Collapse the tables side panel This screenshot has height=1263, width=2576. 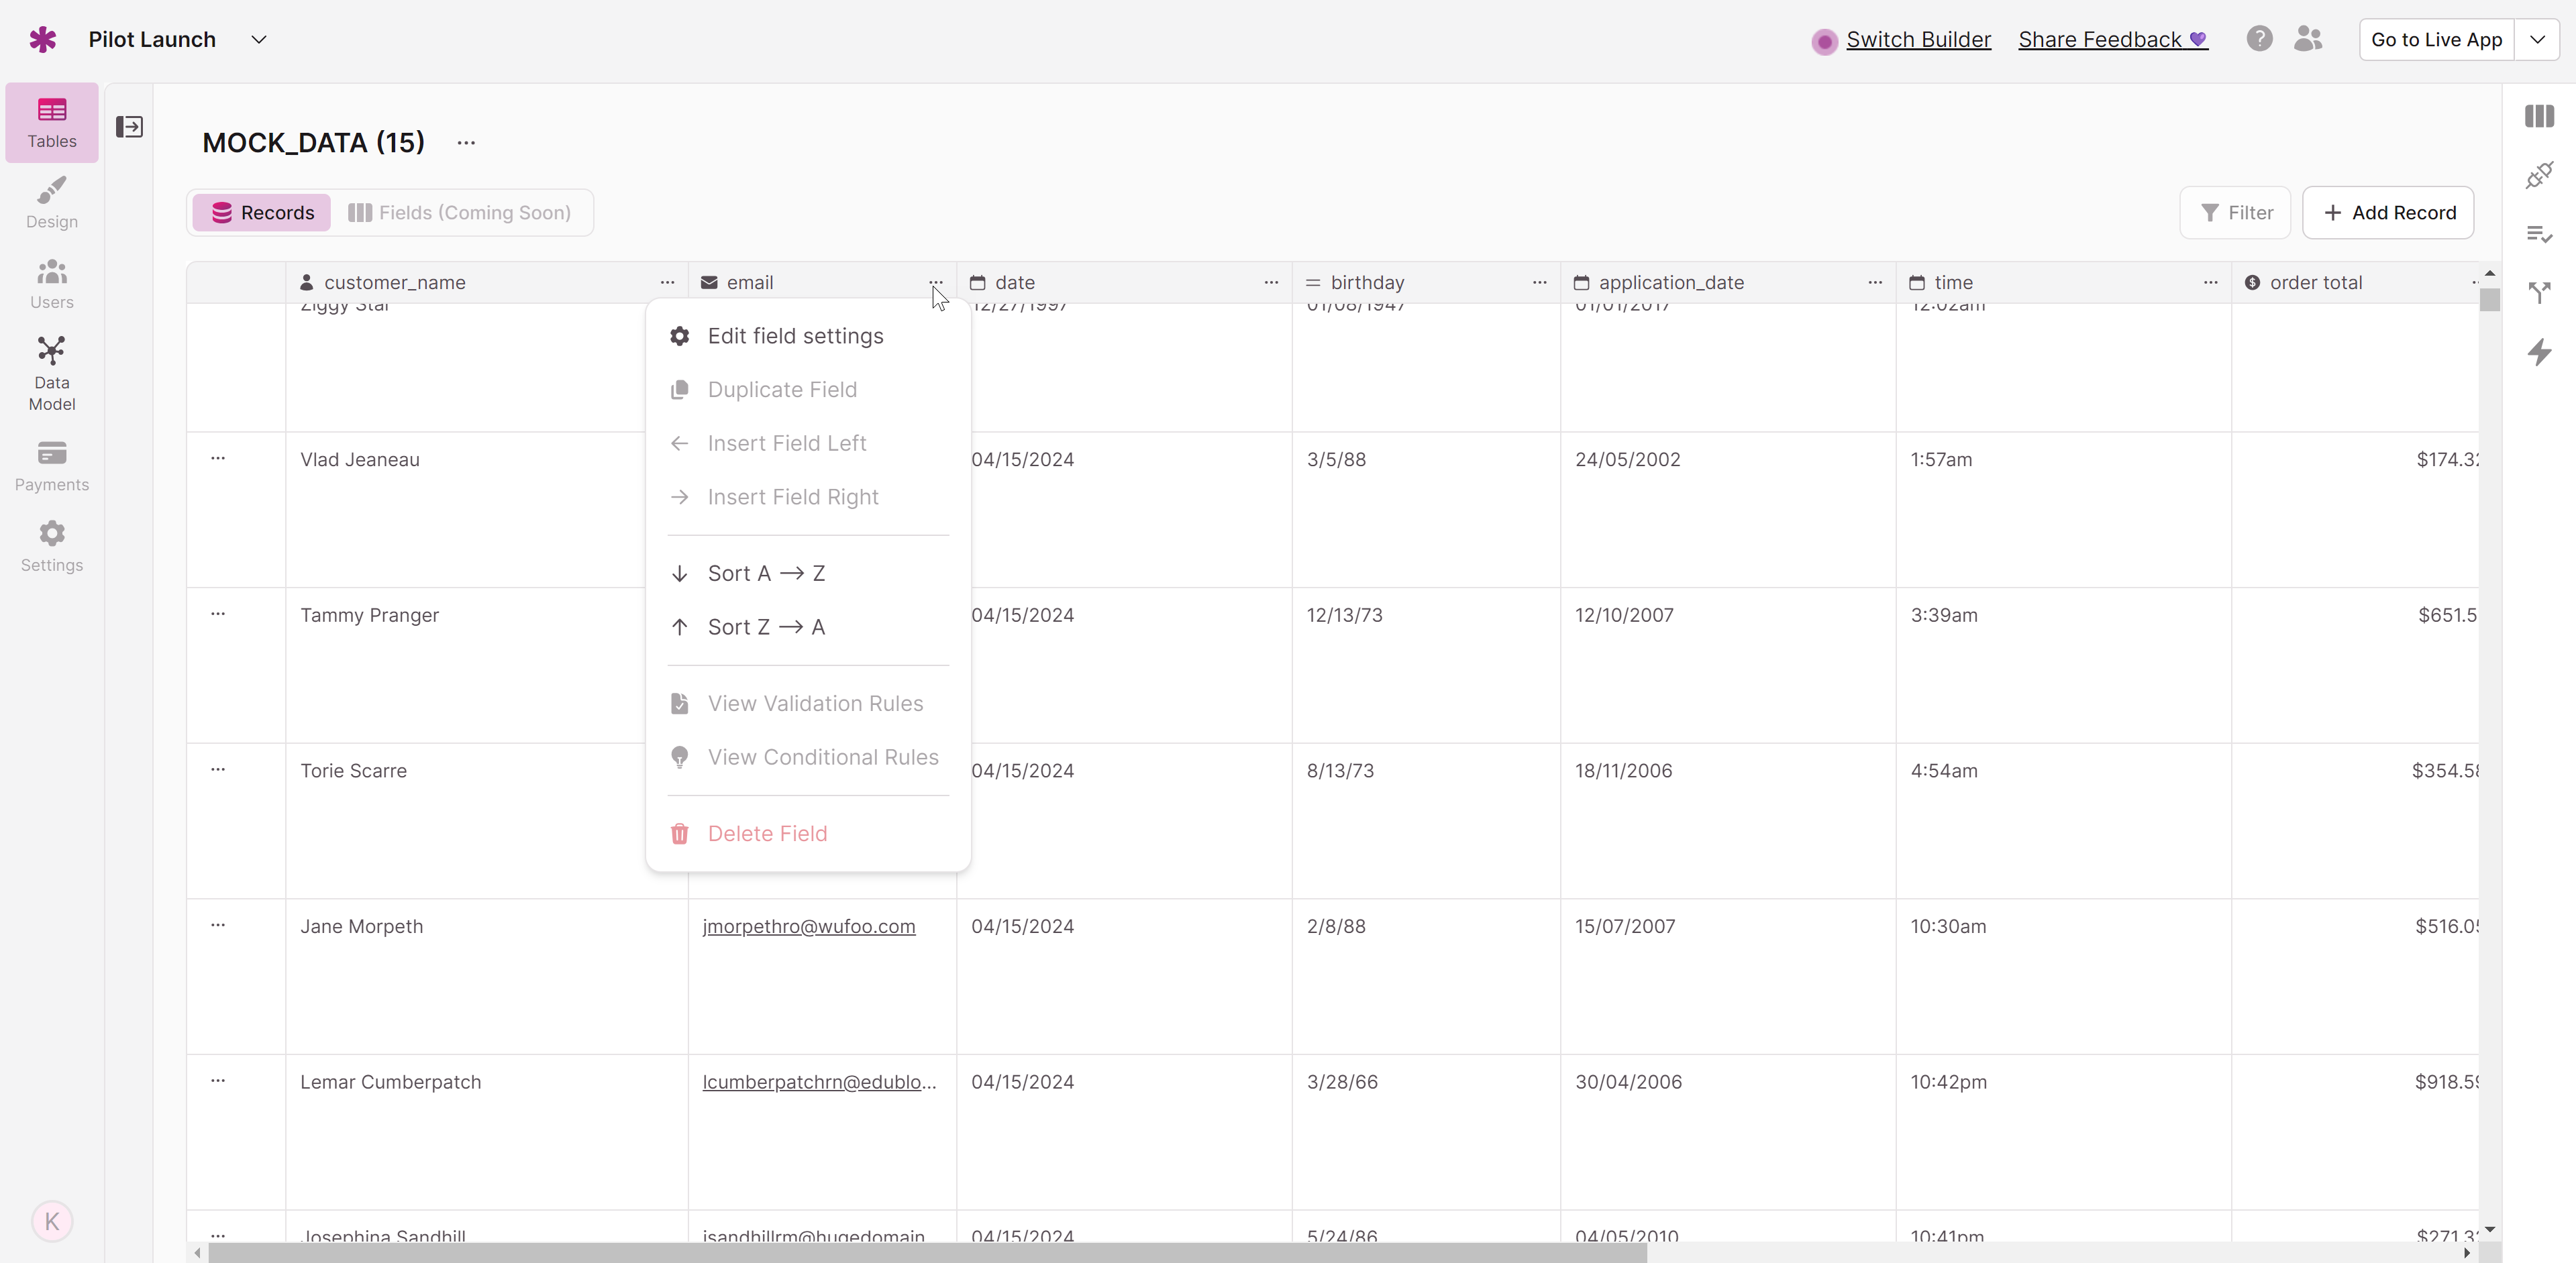(129, 127)
